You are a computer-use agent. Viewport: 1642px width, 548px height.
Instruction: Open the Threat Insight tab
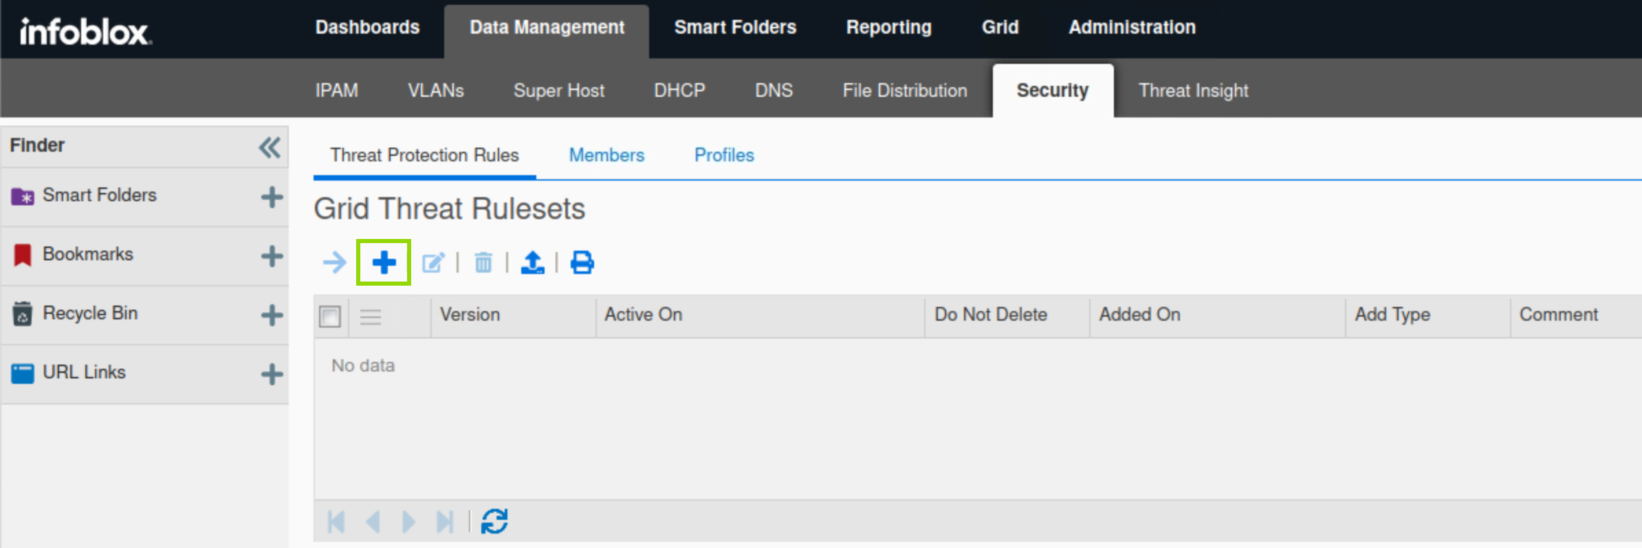tap(1193, 91)
